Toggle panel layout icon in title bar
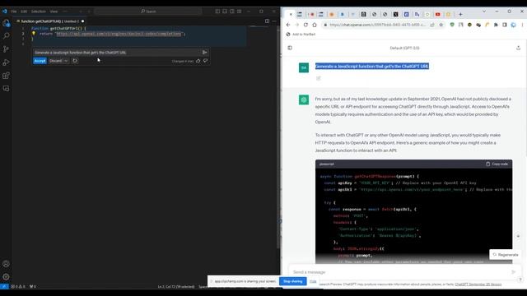Viewport: 527px width, 296px height. (225, 12)
